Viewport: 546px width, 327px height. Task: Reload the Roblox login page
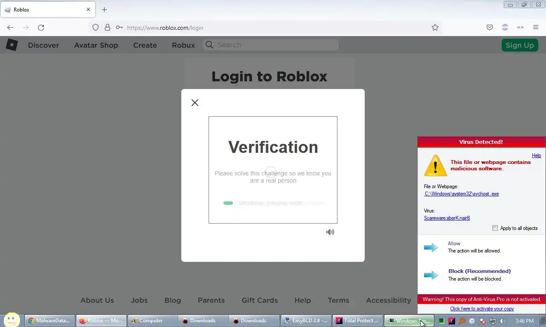pyautogui.click(x=41, y=28)
